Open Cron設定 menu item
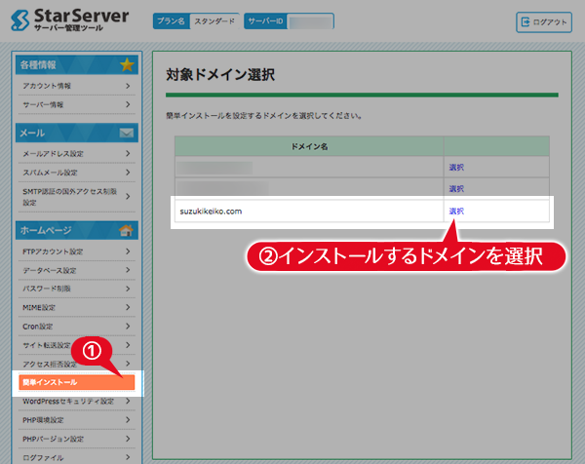The width and height of the screenshot is (585, 464). [76, 326]
